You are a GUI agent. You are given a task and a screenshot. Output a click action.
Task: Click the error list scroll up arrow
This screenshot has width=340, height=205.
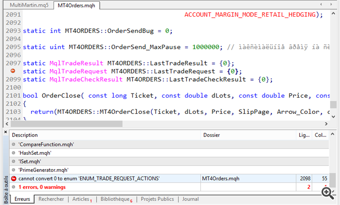click(x=332, y=134)
